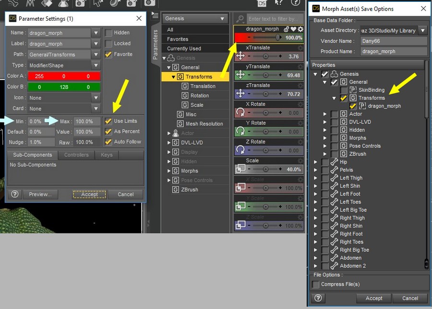
Task: Check the SkinBinding property checkbox
Action: click(x=344, y=90)
